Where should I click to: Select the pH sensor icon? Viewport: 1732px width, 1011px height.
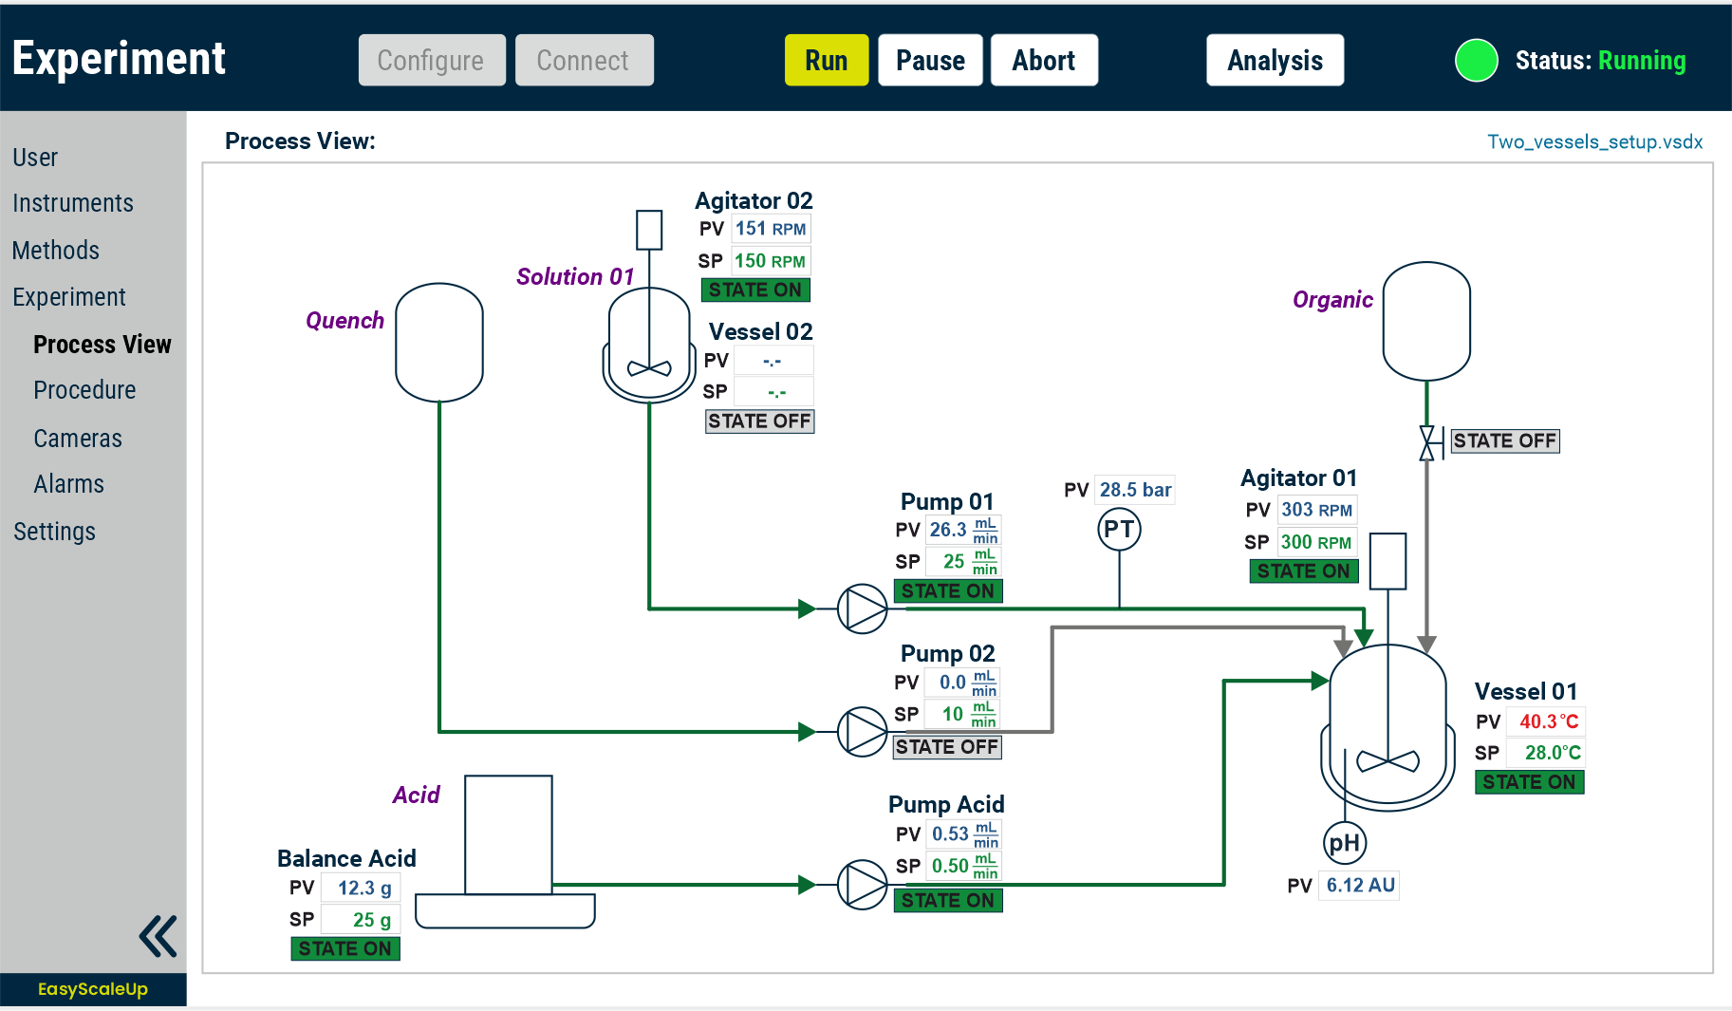point(1344,842)
